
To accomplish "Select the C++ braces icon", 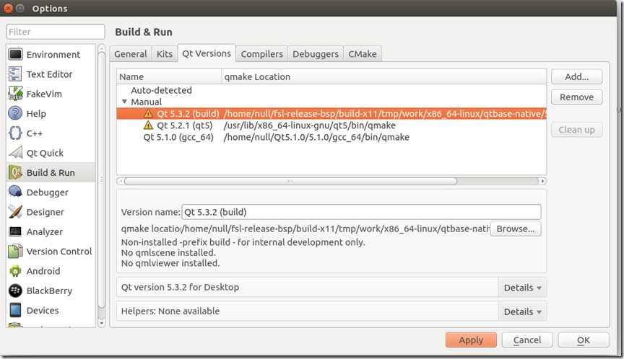I will [15, 133].
